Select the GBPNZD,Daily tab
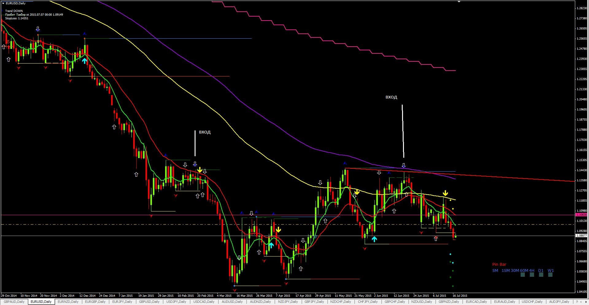The width and height of the screenshot is (589, 305). [449, 302]
